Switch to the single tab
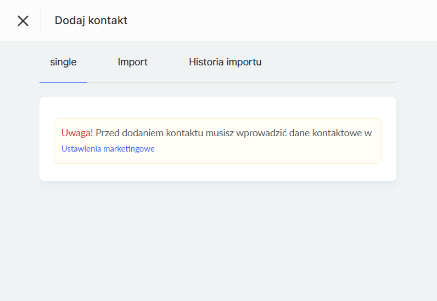 (63, 62)
